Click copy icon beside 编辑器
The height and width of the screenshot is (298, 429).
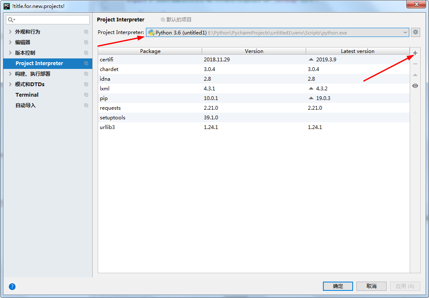86,42
